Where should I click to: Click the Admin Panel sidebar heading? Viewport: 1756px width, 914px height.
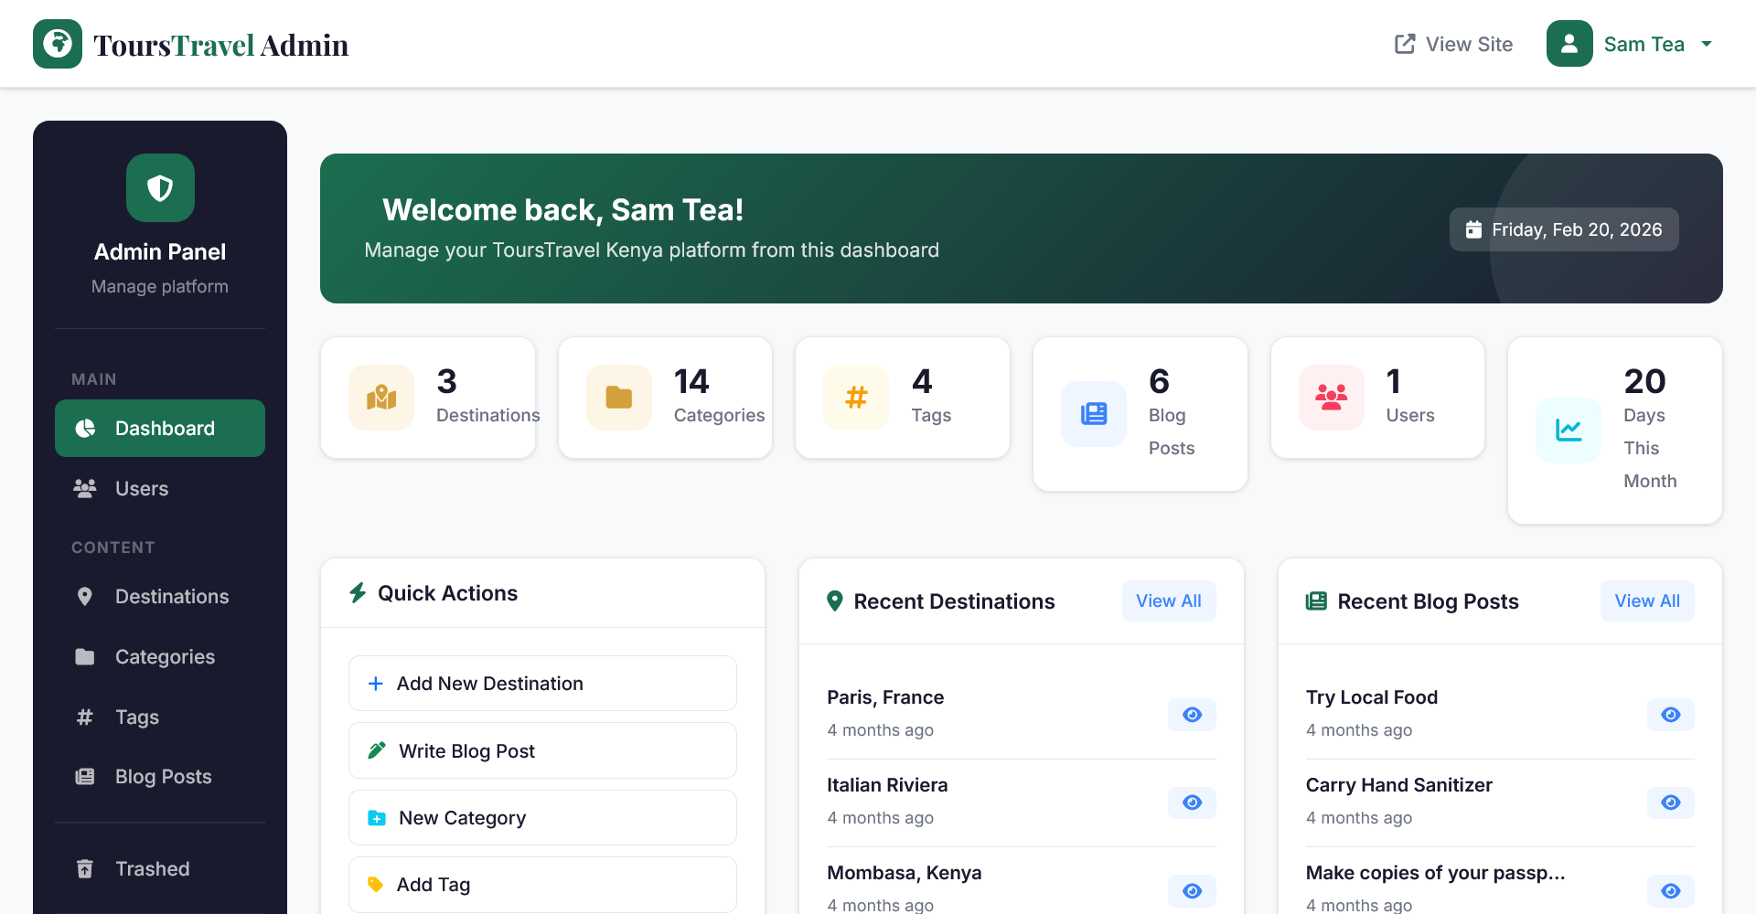[x=160, y=251]
